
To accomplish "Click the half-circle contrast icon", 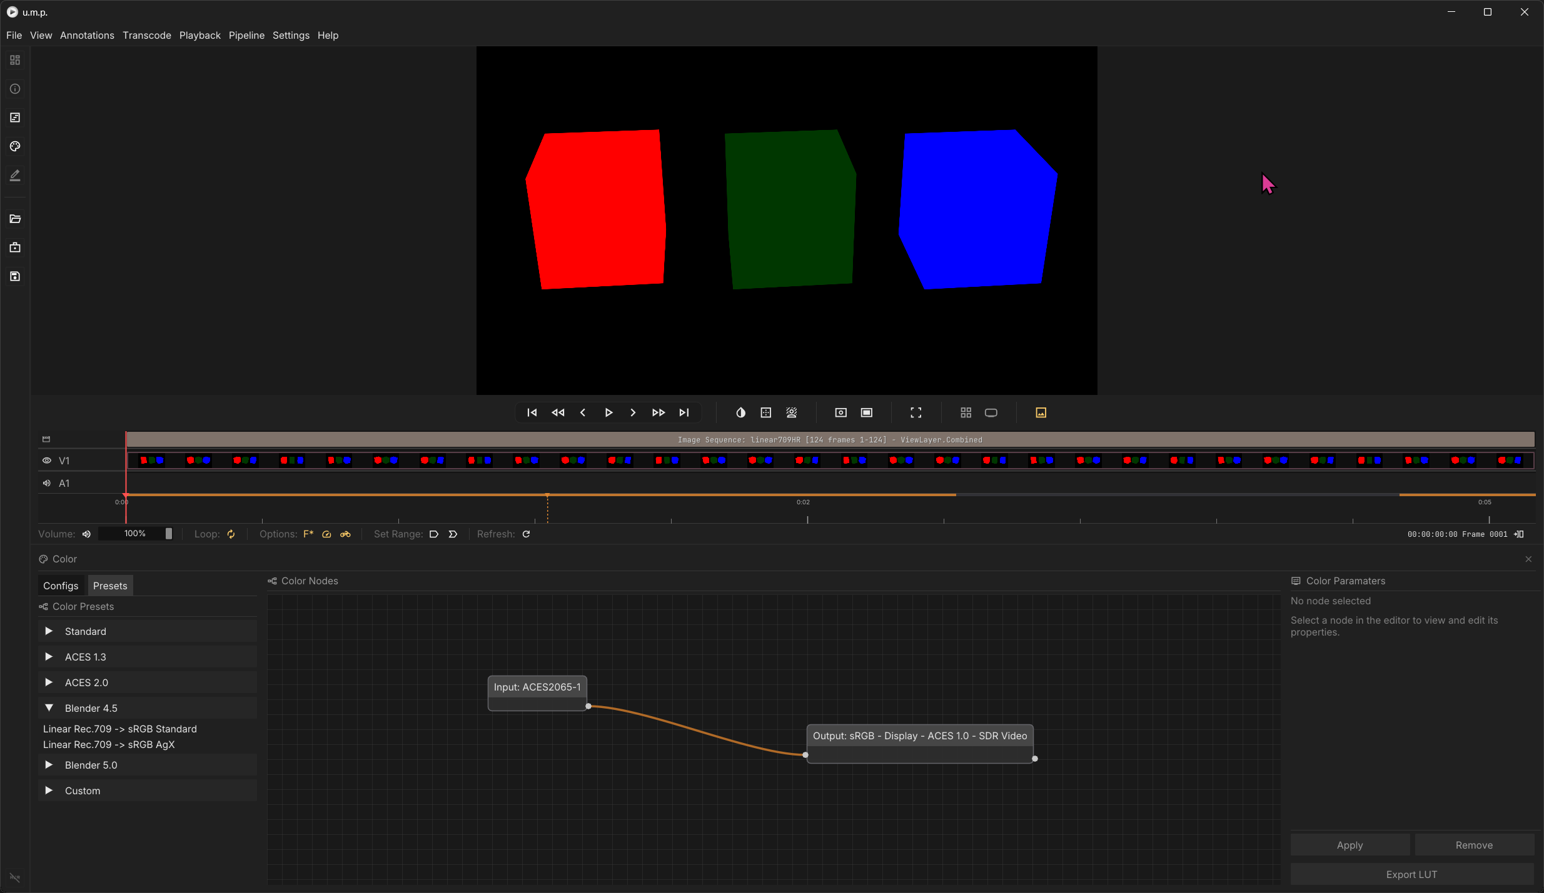I will [740, 412].
